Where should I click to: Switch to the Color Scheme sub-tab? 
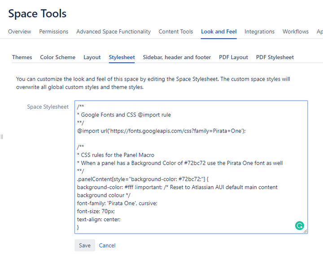tap(58, 57)
